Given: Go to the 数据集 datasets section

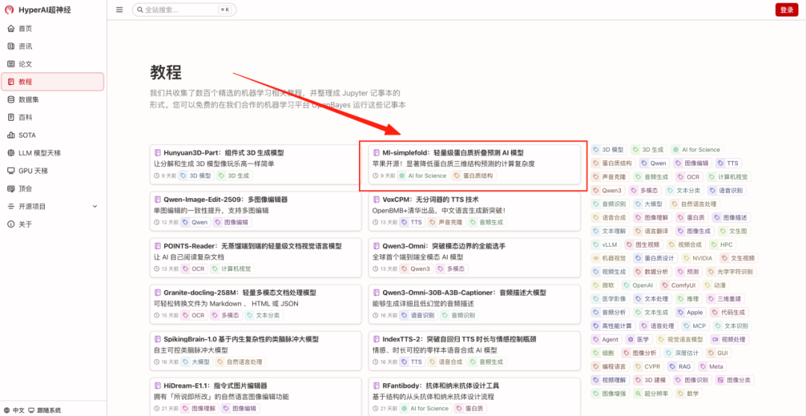Looking at the screenshot, I should pos(30,99).
